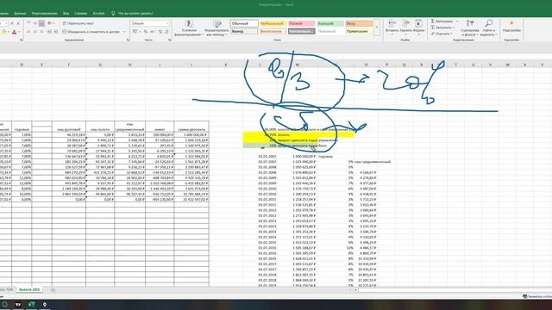Screen dimensions: 552x310
Task: Open the Данные (Data) ribbon tab
Action: point(20,14)
